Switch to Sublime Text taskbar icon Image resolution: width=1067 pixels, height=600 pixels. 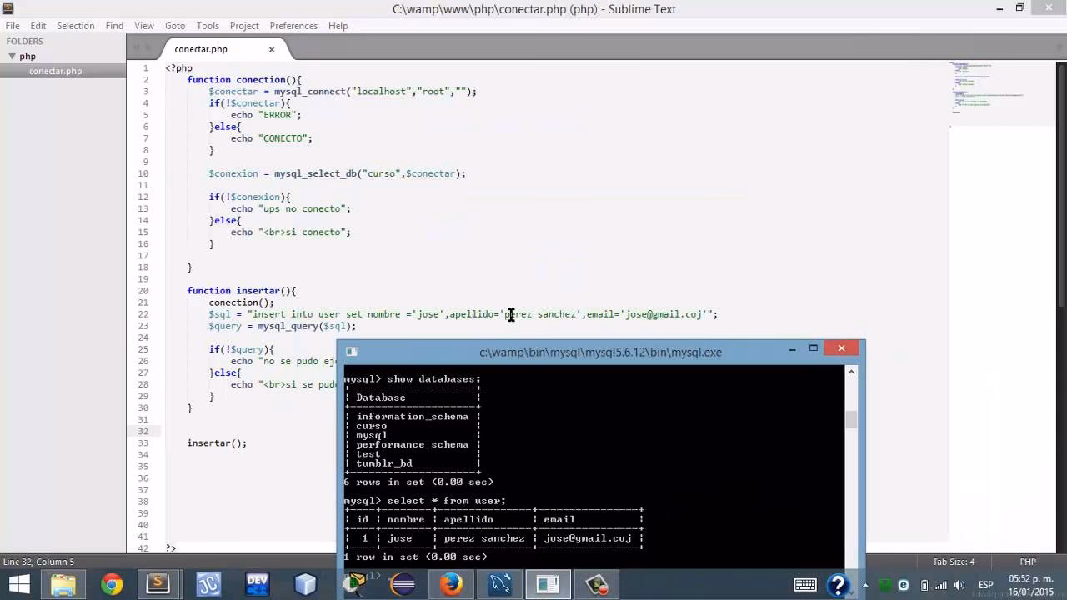pos(158,585)
